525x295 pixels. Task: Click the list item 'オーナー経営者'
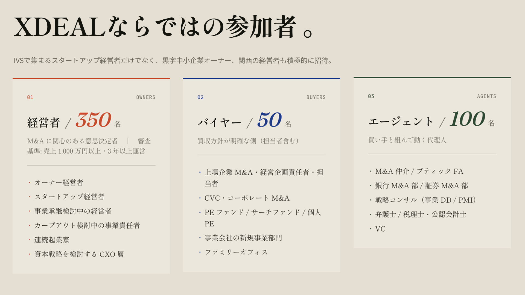pyautogui.click(x=59, y=182)
